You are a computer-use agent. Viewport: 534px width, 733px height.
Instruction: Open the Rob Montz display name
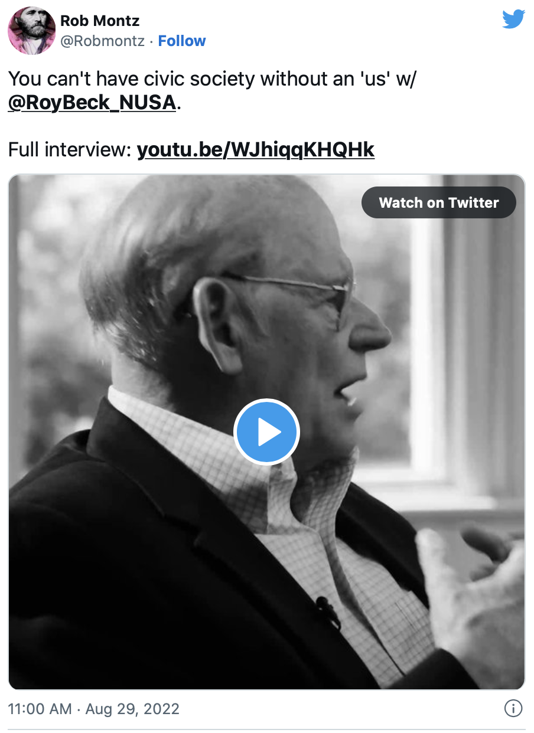[100, 21]
